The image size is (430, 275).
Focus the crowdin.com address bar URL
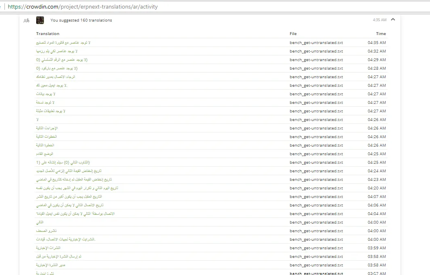[83, 7]
